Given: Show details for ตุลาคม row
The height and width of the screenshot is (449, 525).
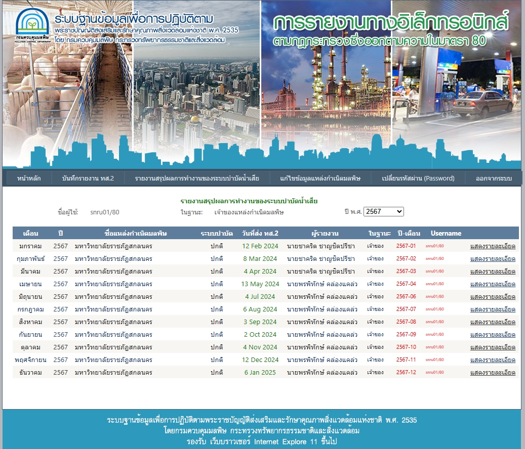Looking at the screenshot, I should click(493, 347).
